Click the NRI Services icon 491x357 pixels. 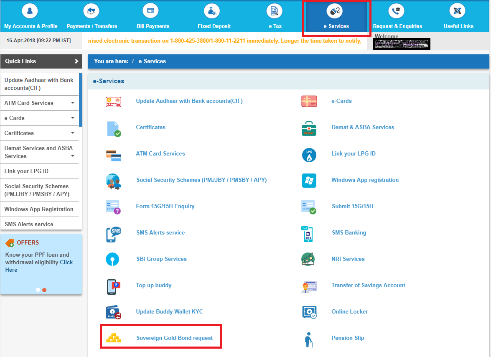click(308, 259)
